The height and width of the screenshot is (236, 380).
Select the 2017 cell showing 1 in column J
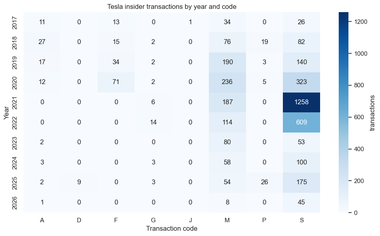190,22
